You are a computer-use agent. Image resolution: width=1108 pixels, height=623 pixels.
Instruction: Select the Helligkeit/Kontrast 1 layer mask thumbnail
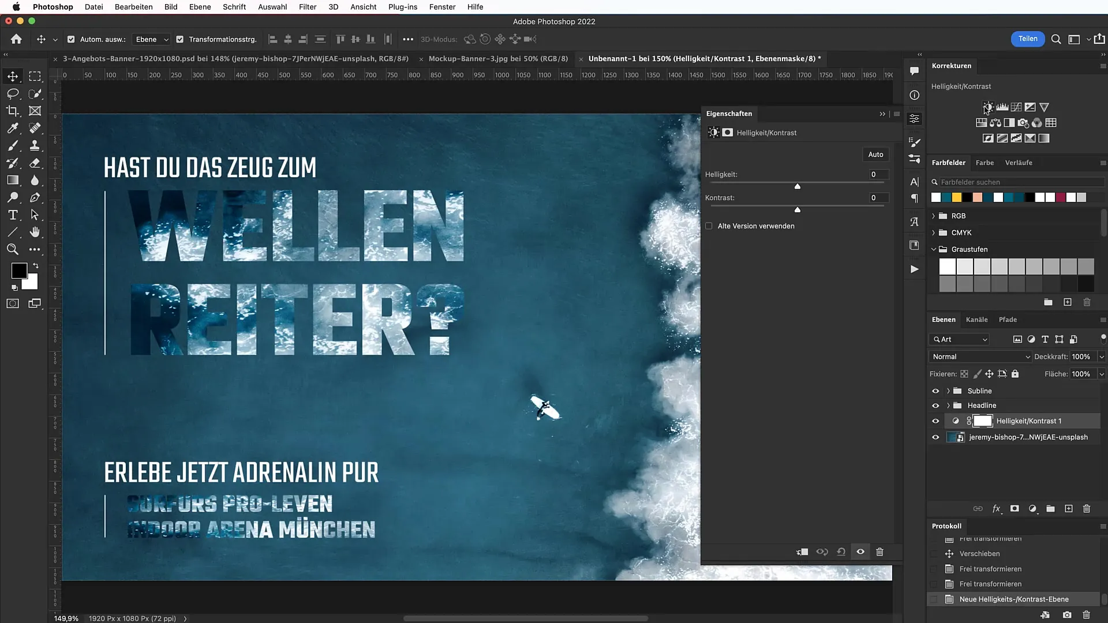point(983,421)
